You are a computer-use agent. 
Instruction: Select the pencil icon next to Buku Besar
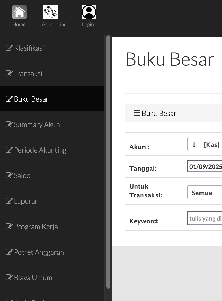coord(8,98)
